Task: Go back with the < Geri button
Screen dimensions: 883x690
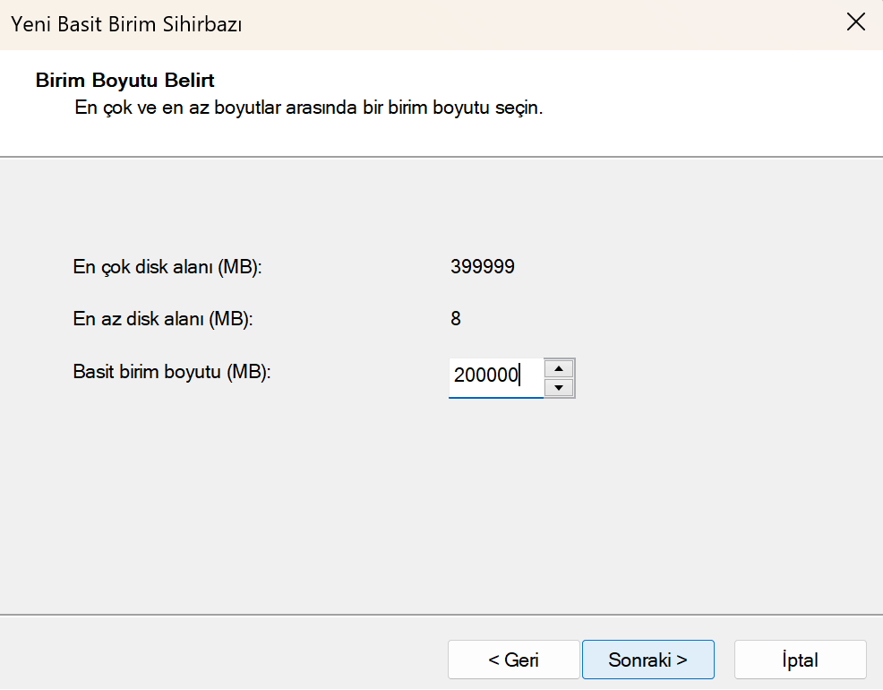Action: (x=513, y=660)
